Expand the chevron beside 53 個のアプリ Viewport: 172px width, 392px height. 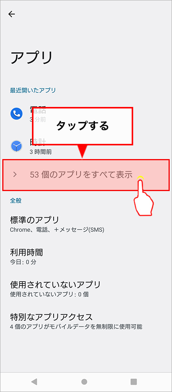[x=15, y=175]
